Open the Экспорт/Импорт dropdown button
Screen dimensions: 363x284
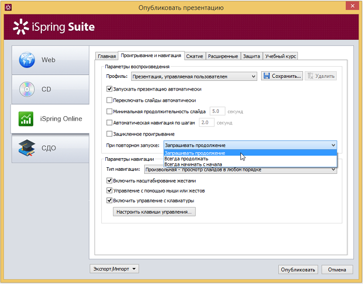(x=114, y=269)
